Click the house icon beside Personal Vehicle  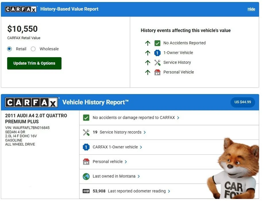pyautogui.click(x=157, y=72)
